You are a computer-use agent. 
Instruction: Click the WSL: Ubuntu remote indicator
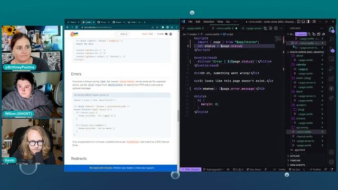click(x=191, y=169)
